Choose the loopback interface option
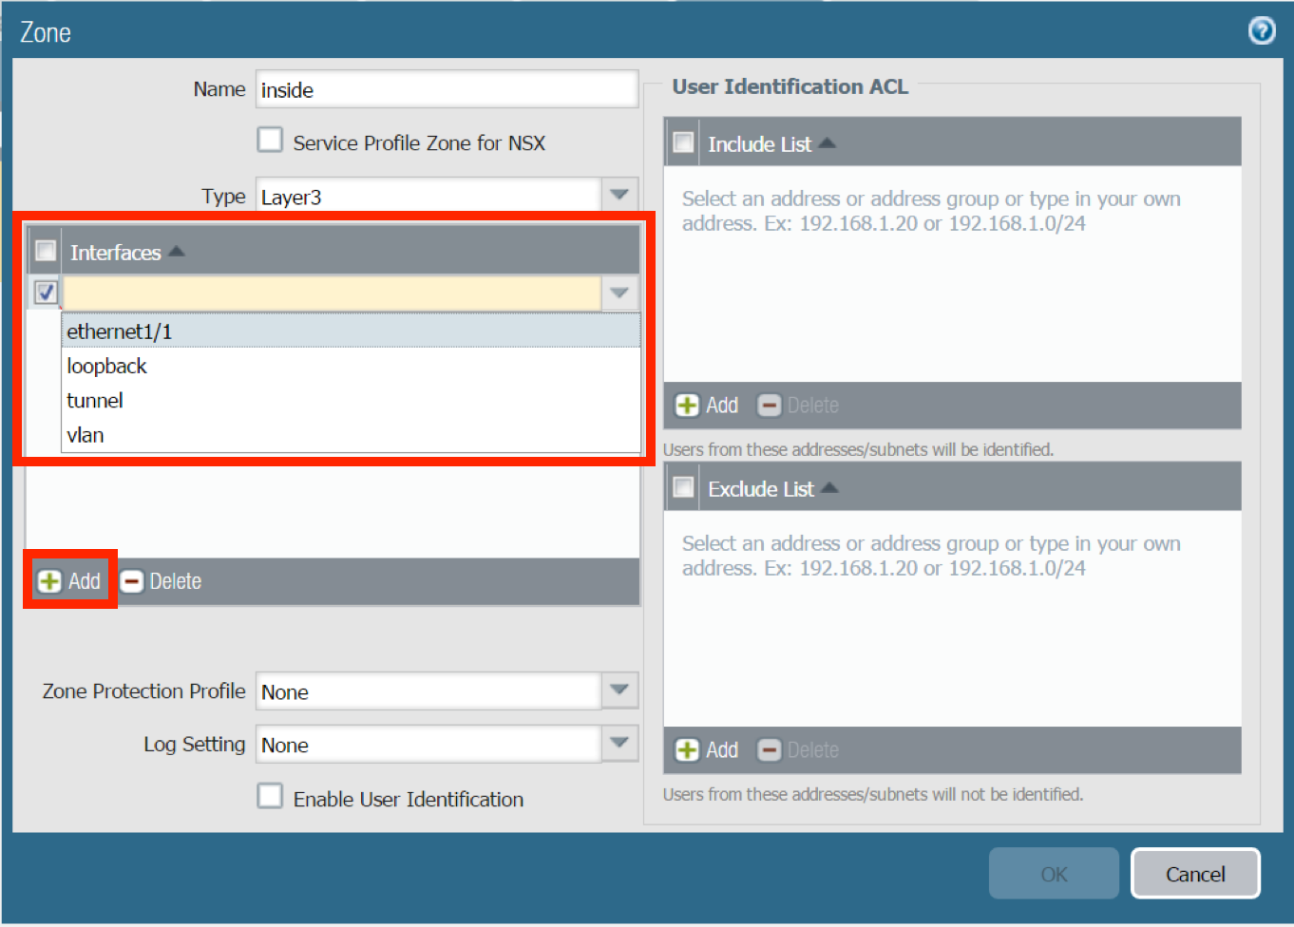 coord(106,367)
